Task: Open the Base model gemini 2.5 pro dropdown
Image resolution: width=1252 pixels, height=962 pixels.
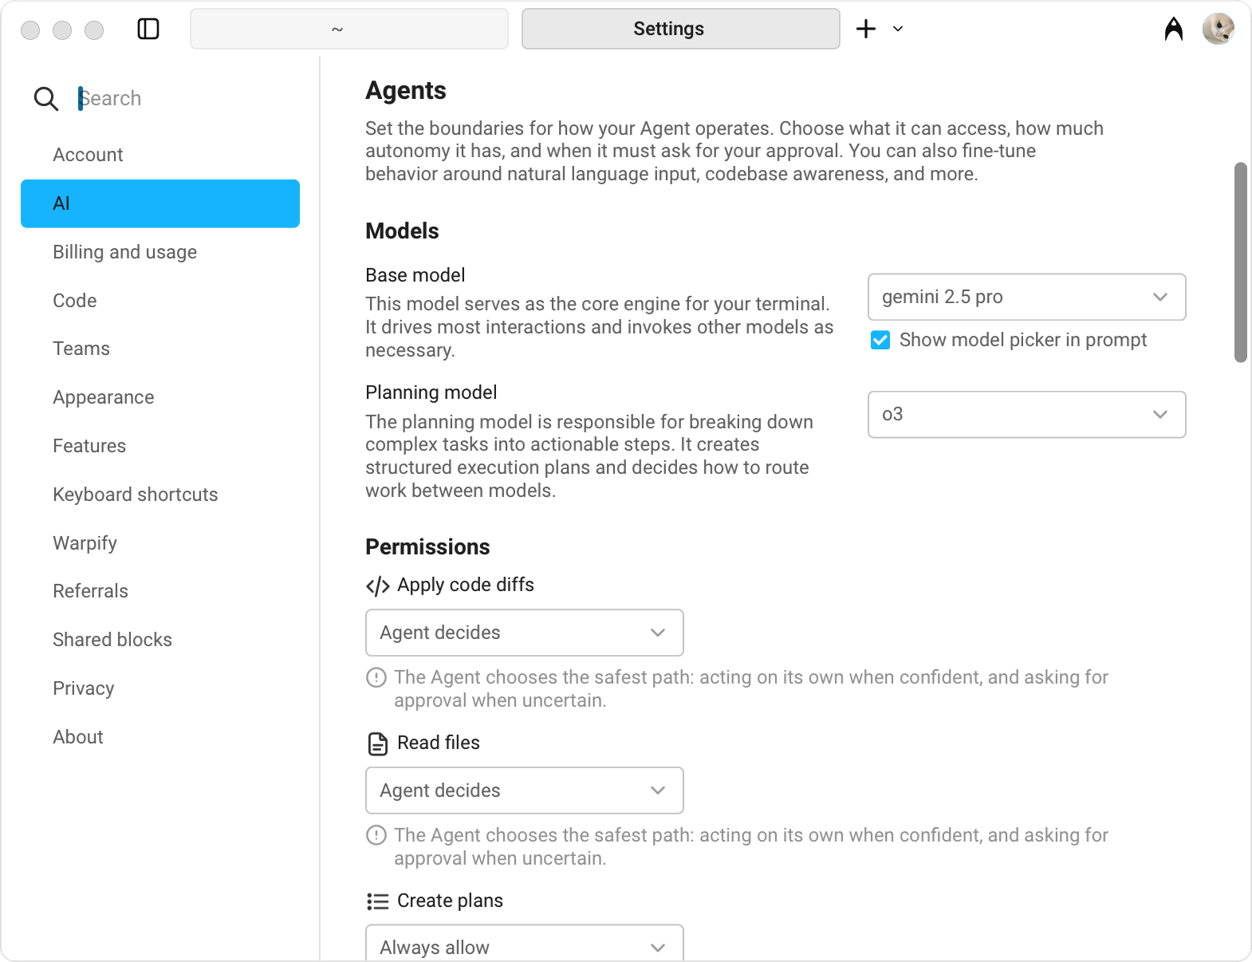Action: pos(1026,298)
